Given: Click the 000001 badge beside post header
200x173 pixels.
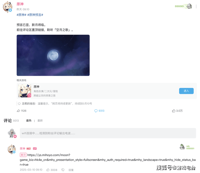Looking at the screenshot, I should click(183, 6).
